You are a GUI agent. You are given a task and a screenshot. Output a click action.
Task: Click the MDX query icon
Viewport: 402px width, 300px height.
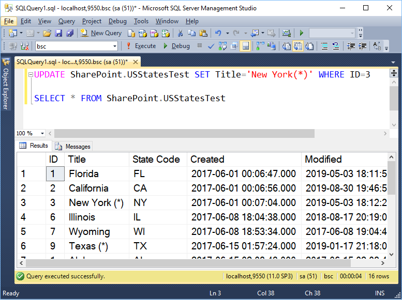[x=143, y=33]
